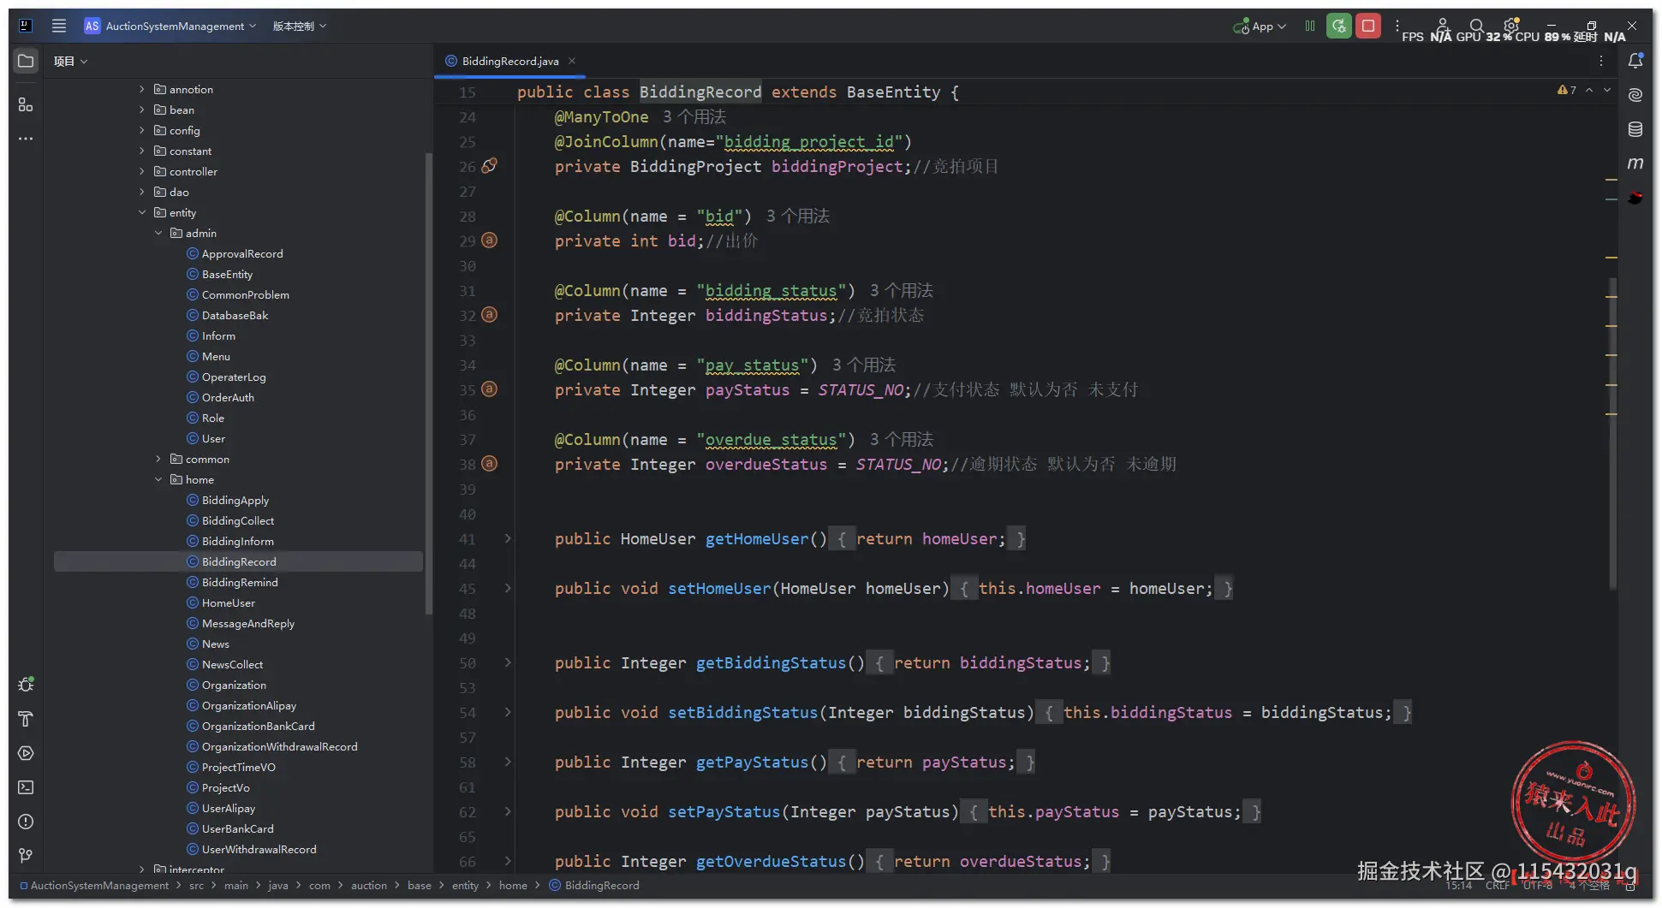This screenshot has height=908, width=1662.
Task: Open the Git tool window
Action: tap(26, 856)
